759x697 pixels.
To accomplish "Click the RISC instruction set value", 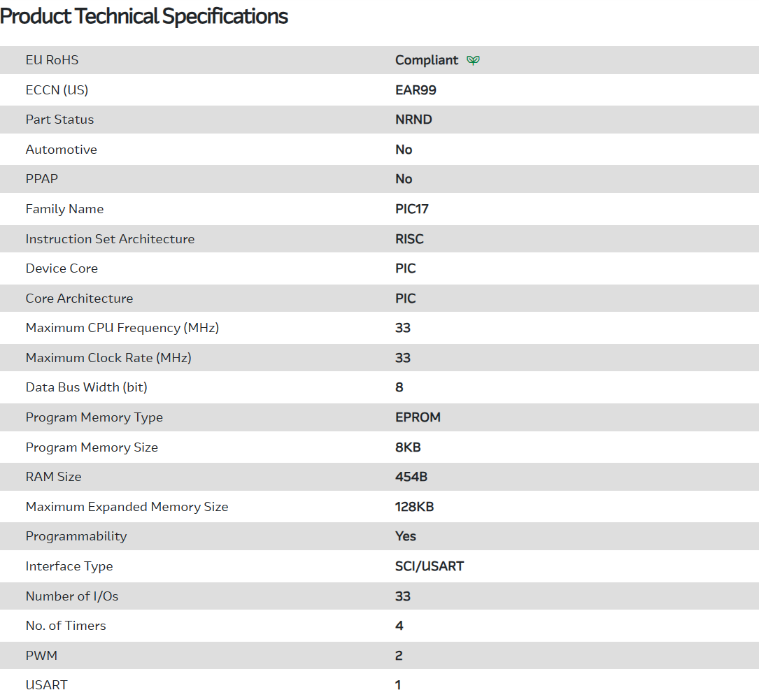I will coord(409,239).
